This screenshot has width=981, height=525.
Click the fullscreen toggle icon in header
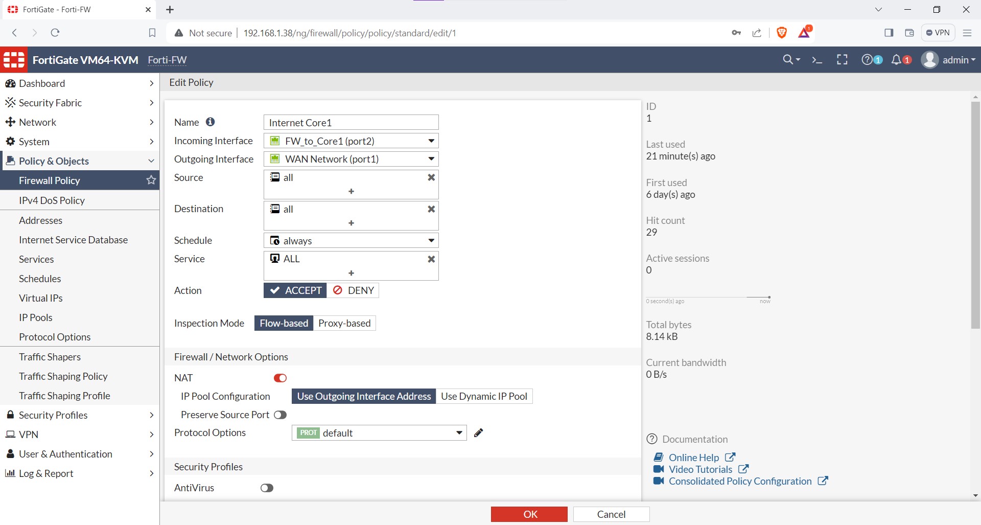click(842, 60)
